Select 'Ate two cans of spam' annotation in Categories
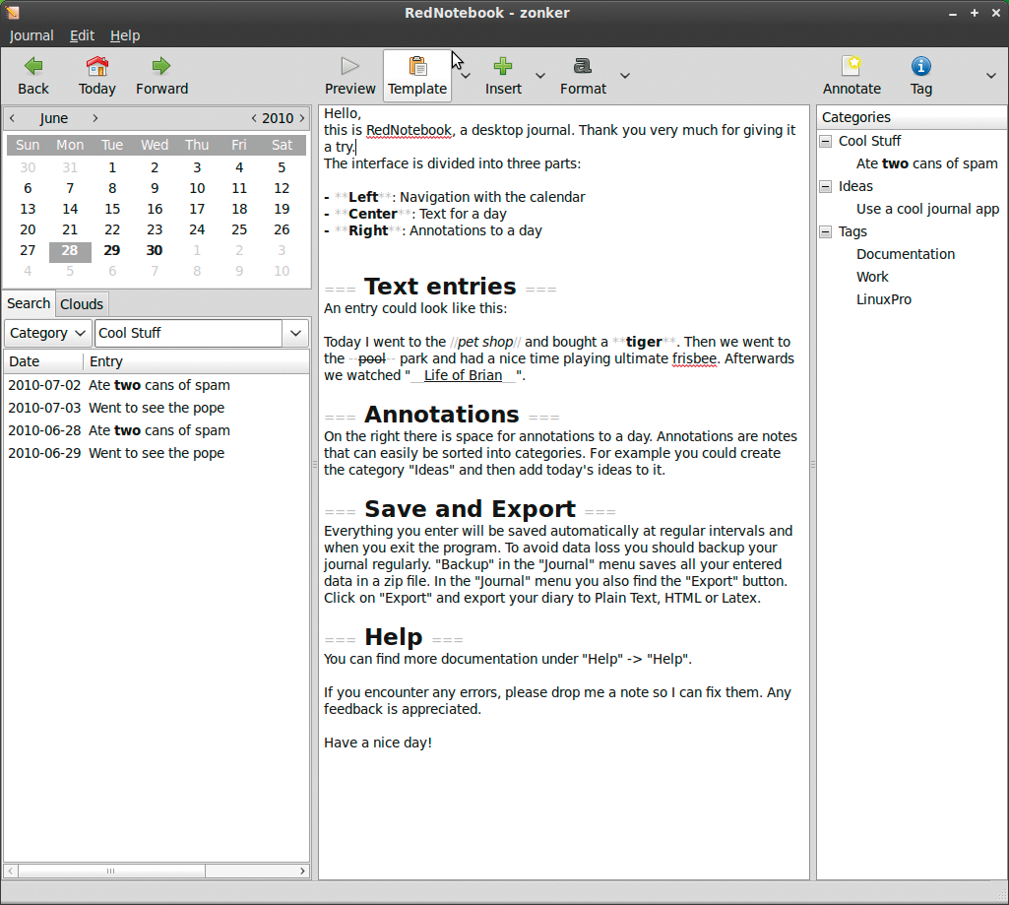This screenshot has width=1009, height=905. coord(926,163)
